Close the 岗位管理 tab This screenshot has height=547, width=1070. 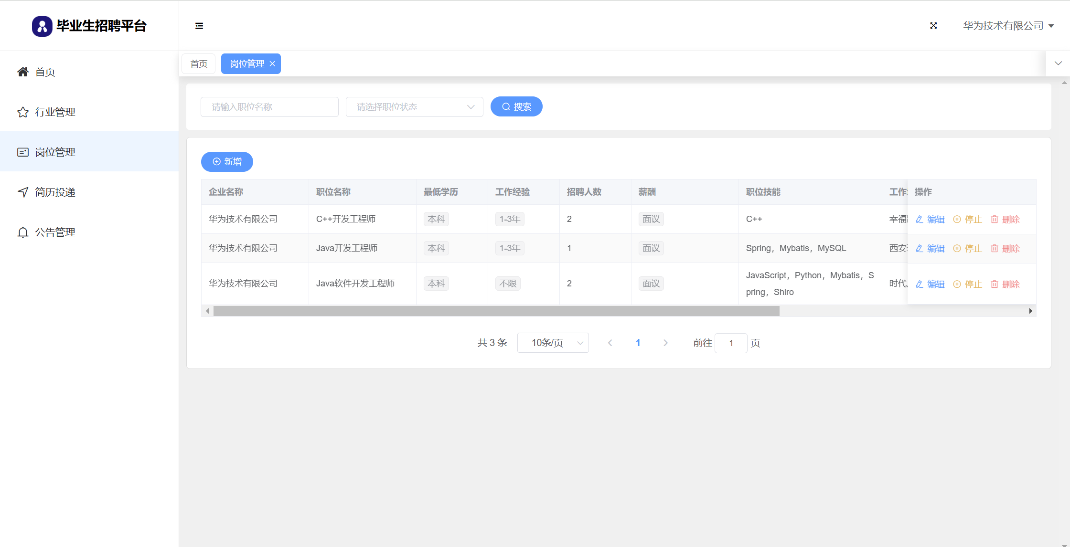click(x=272, y=64)
